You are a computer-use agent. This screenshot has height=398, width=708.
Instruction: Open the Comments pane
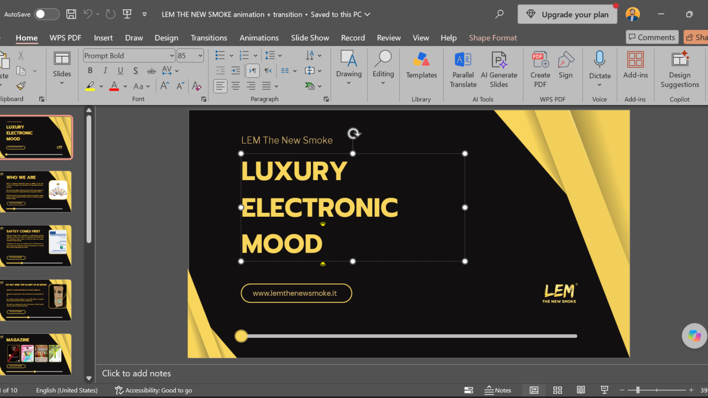pyautogui.click(x=652, y=37)
